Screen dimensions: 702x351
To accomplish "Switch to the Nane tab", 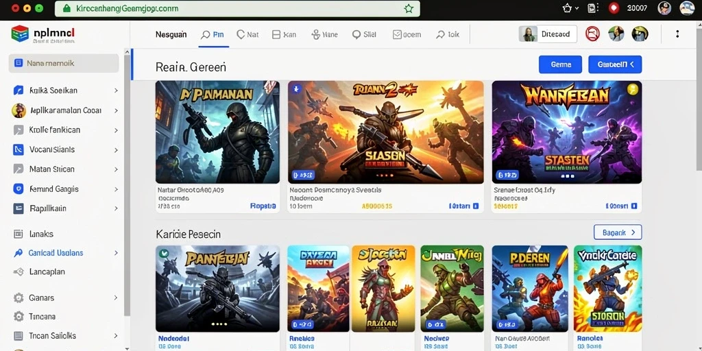I will tap(324, 34).
